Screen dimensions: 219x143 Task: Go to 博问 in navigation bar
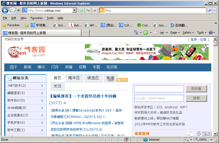pos(41,67)
